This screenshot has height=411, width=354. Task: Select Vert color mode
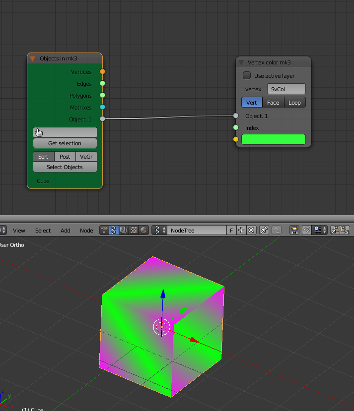point(252,103)
